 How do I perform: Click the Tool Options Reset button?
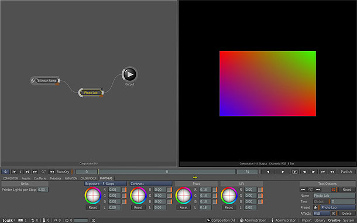point(346,190)
